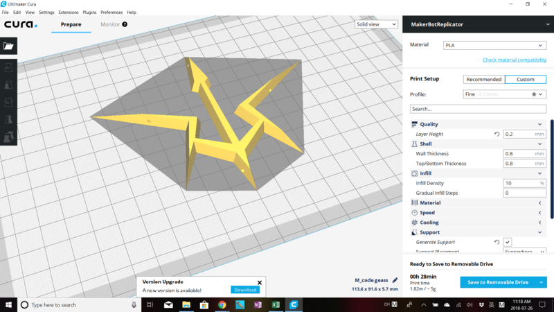This screenshot has width=554, height=312.
Task: Click the Download button for new version
Action: (x=245, y=290)
